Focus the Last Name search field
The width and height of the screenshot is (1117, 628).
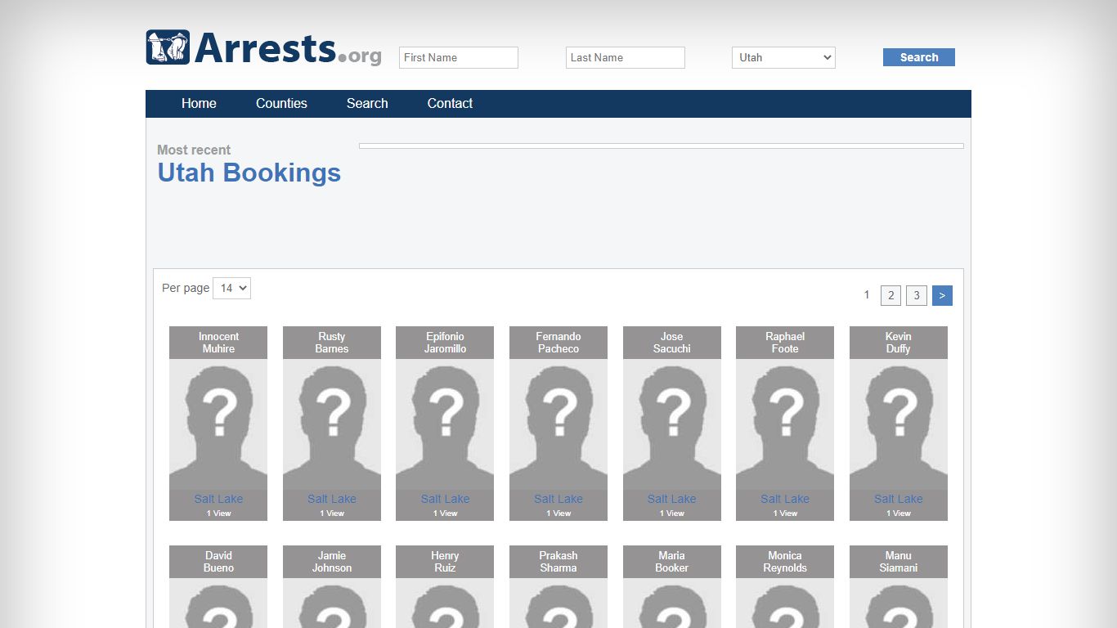(626, 57)
